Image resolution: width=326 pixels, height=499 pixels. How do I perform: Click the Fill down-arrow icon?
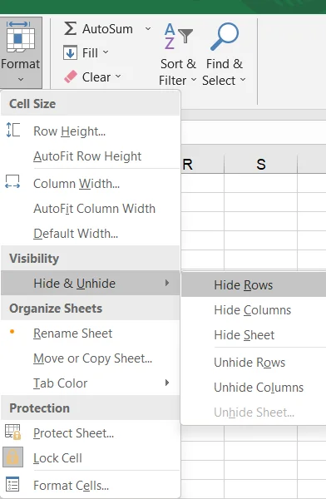[70, 52]
